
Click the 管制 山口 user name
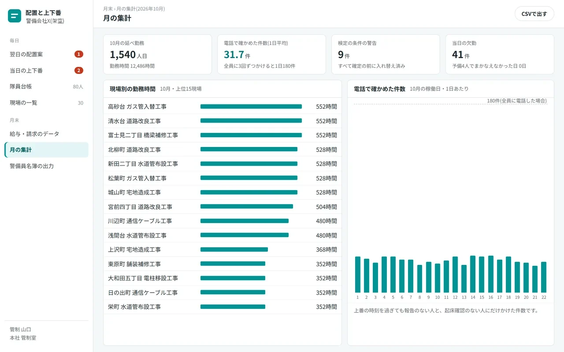pos(20,330)
